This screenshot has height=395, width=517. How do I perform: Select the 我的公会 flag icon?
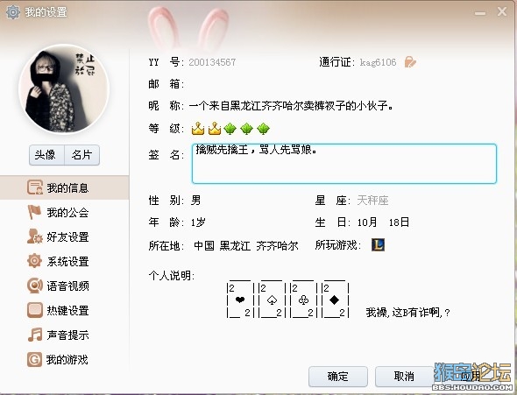click(34, 212)
